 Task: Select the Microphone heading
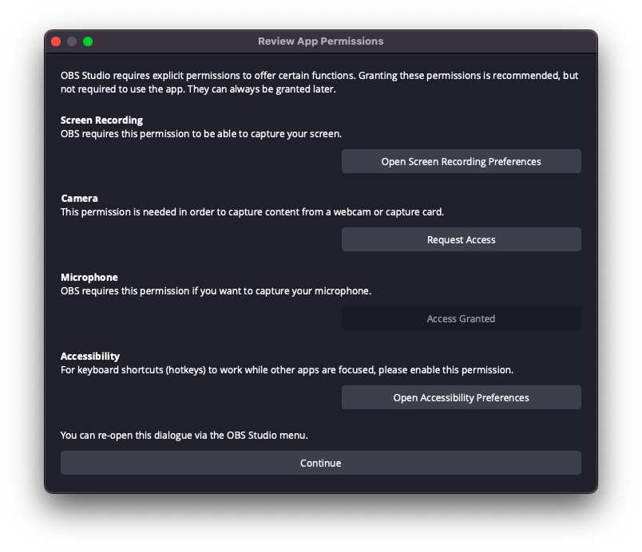tap(89, 278)
